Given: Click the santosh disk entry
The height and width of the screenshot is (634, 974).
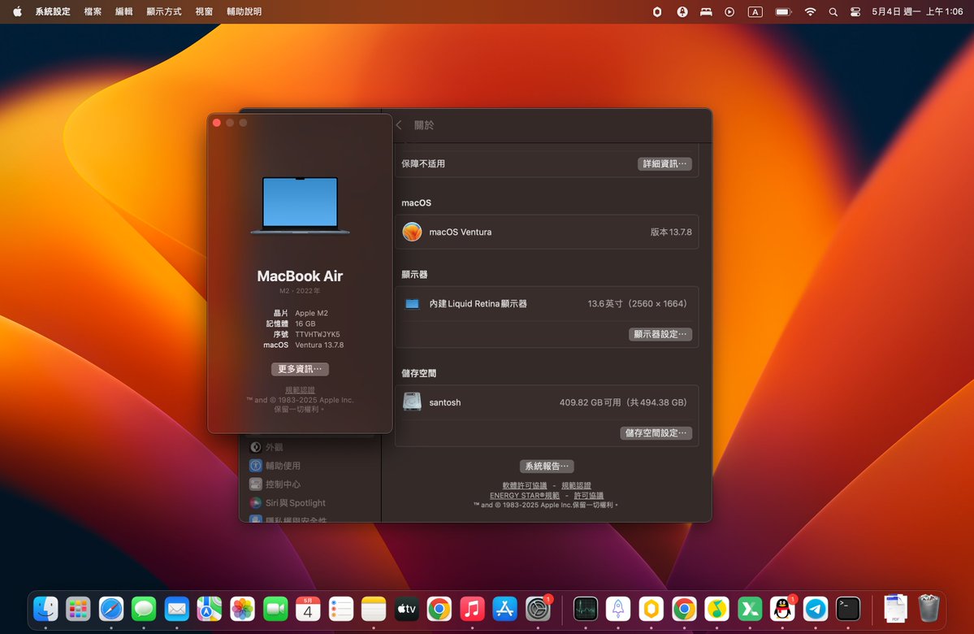Looking at the screenshot, I should [x=547, y=402].
